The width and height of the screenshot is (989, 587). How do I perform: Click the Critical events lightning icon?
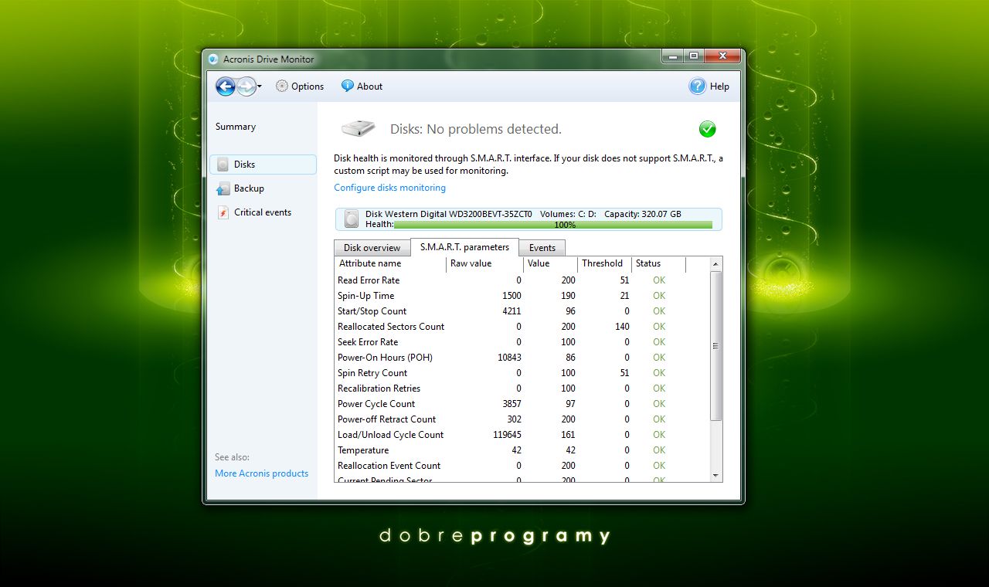pyautogui.click(x=223, y=212)
